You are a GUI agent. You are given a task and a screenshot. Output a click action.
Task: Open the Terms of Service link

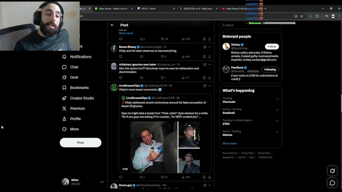point(230,153)
